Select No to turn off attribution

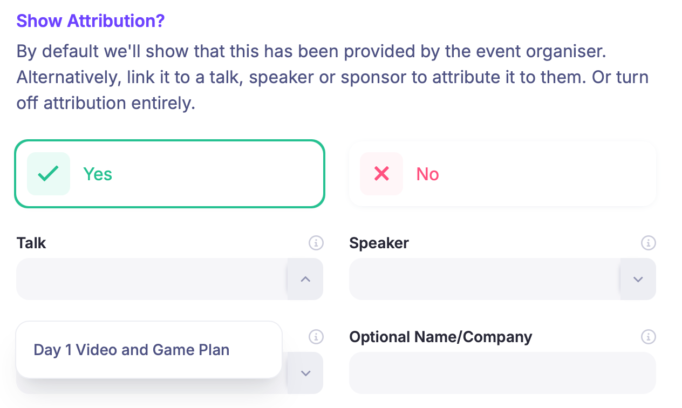coord(502,174)
